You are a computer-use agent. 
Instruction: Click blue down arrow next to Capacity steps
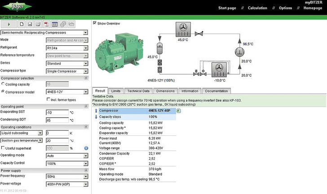coord(96,116)
